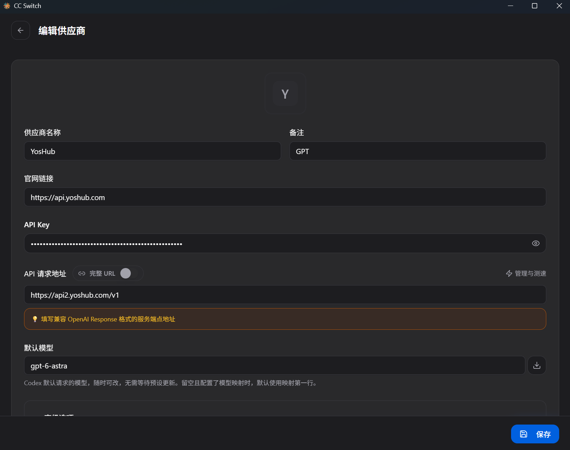Edit the 官网链接 field https://api.yoshub.com

point(285,197)
